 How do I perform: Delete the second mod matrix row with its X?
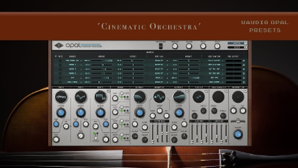coord(244,65)
